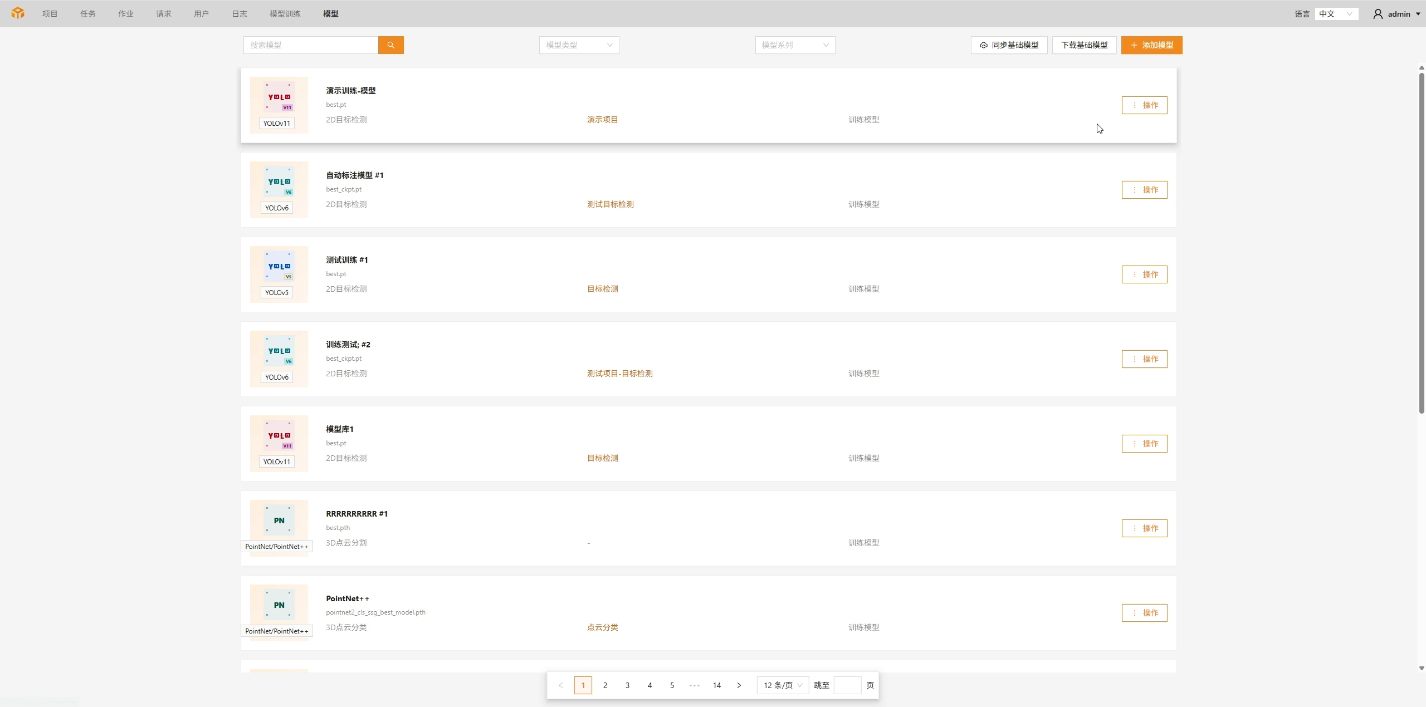The image size is (1426, 707).
Task: Click the 跳至 page number input
Action: pos(847,685)
